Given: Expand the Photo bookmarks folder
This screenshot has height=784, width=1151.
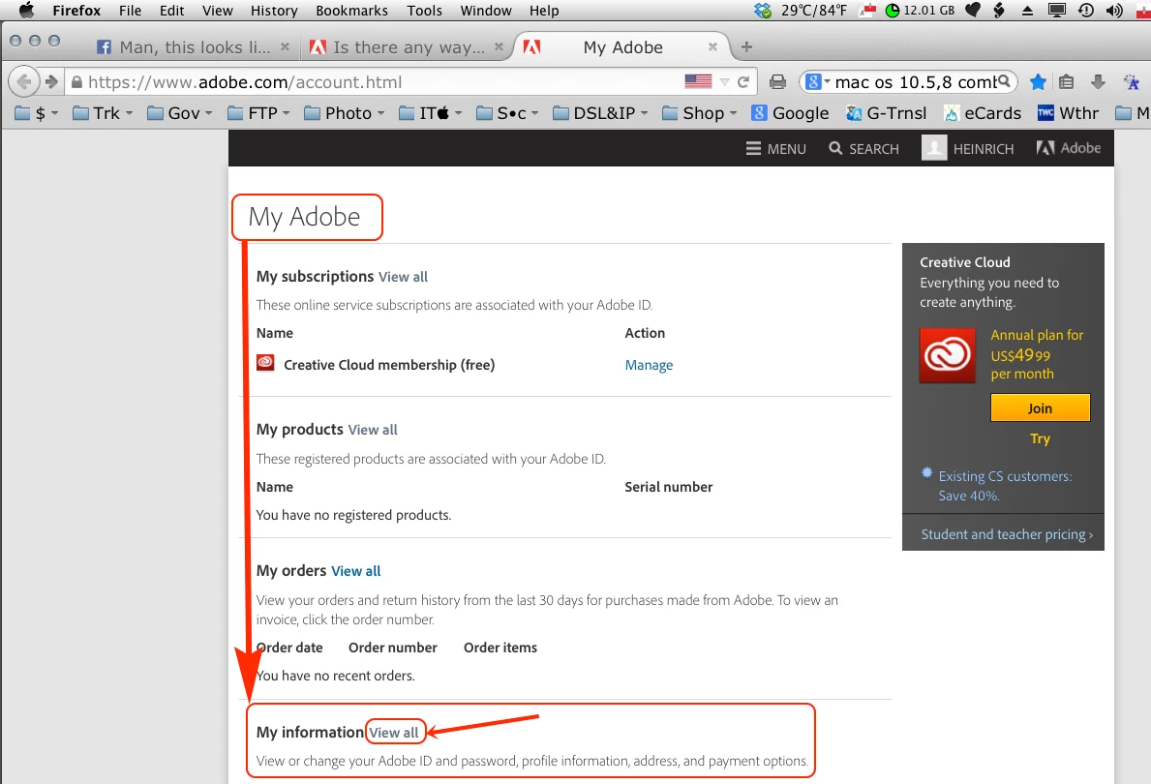Looking at the screenshot, I should [x=345, y=113].
